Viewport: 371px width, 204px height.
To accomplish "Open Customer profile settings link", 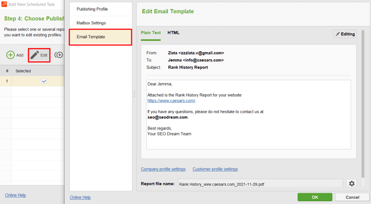I will [215, 169].
